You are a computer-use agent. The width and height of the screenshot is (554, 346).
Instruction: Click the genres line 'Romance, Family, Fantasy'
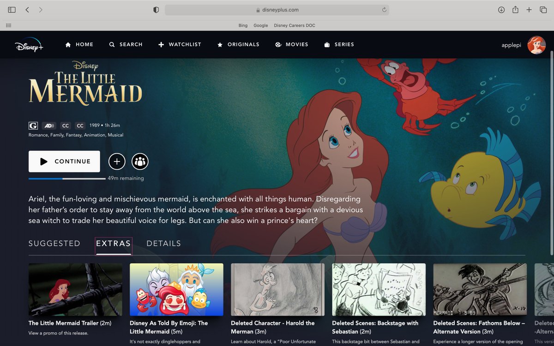pos(76,135)
